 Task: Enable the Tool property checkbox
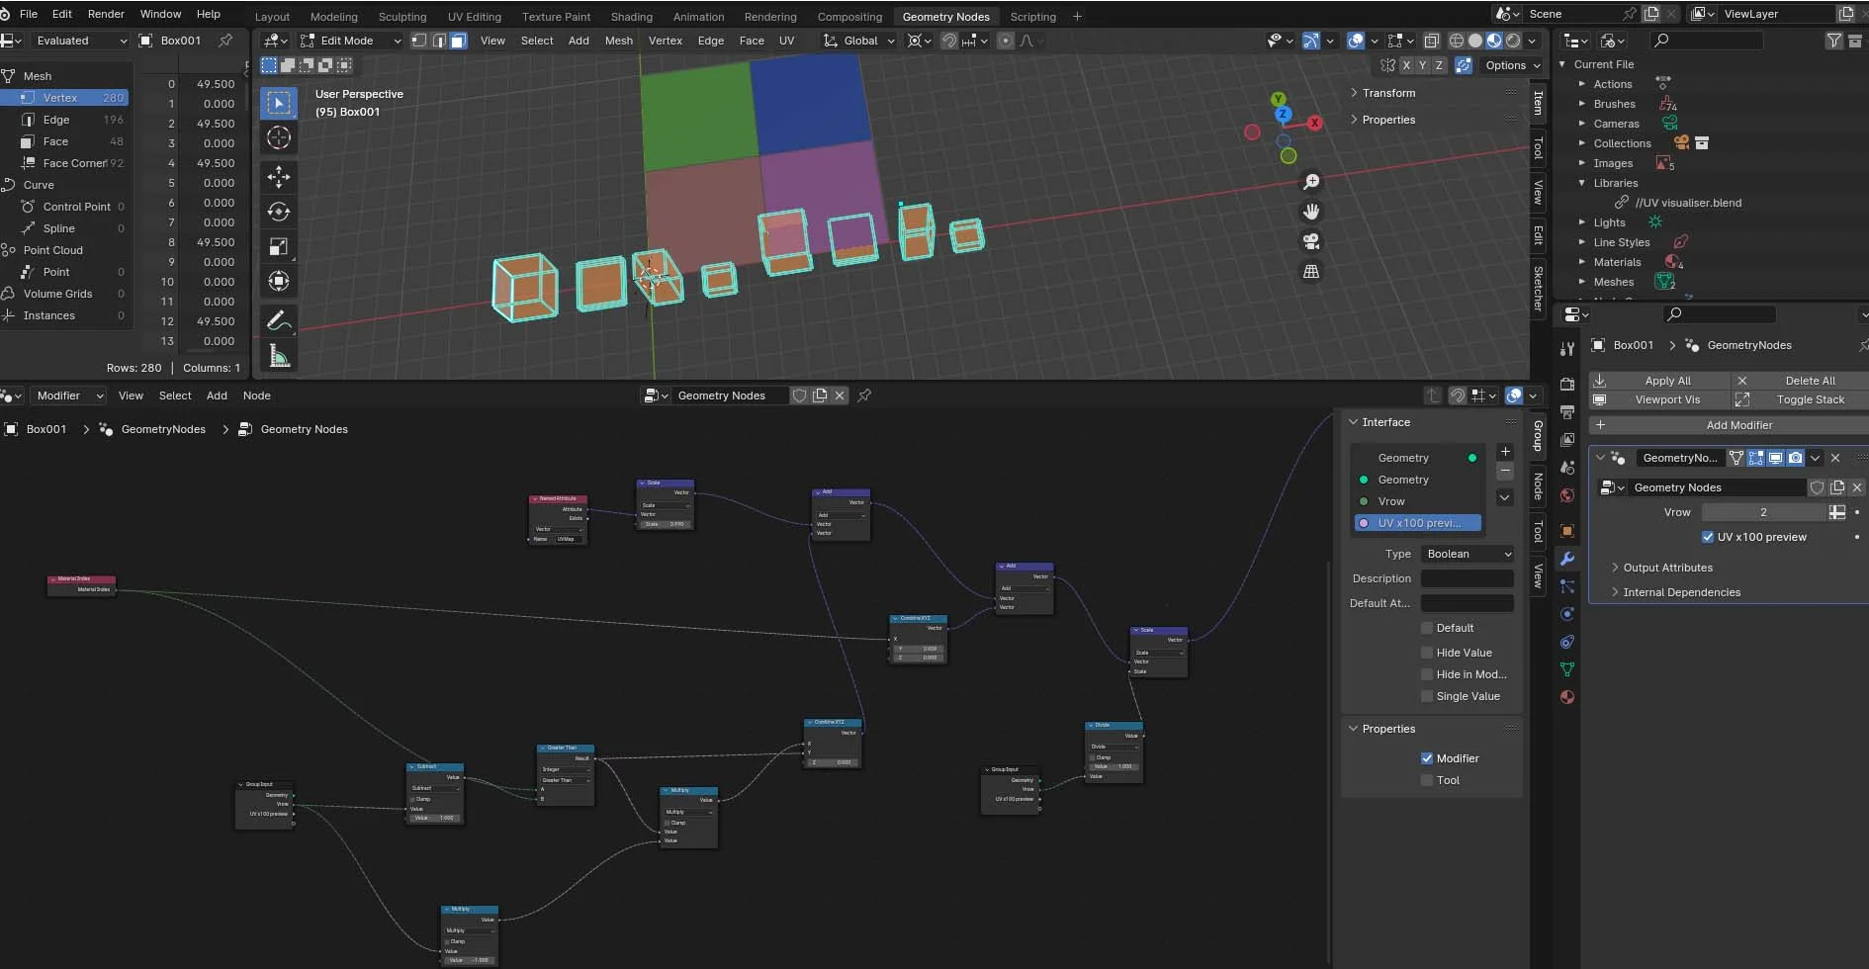tap(1427, 780)
